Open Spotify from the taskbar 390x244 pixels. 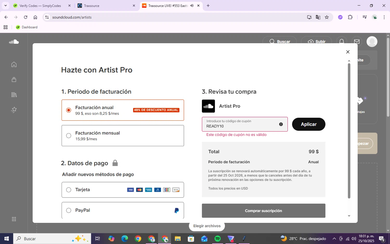[218, 239]
